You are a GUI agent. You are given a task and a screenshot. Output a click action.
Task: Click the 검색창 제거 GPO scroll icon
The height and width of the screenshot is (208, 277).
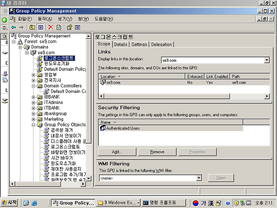coord(46,130)
